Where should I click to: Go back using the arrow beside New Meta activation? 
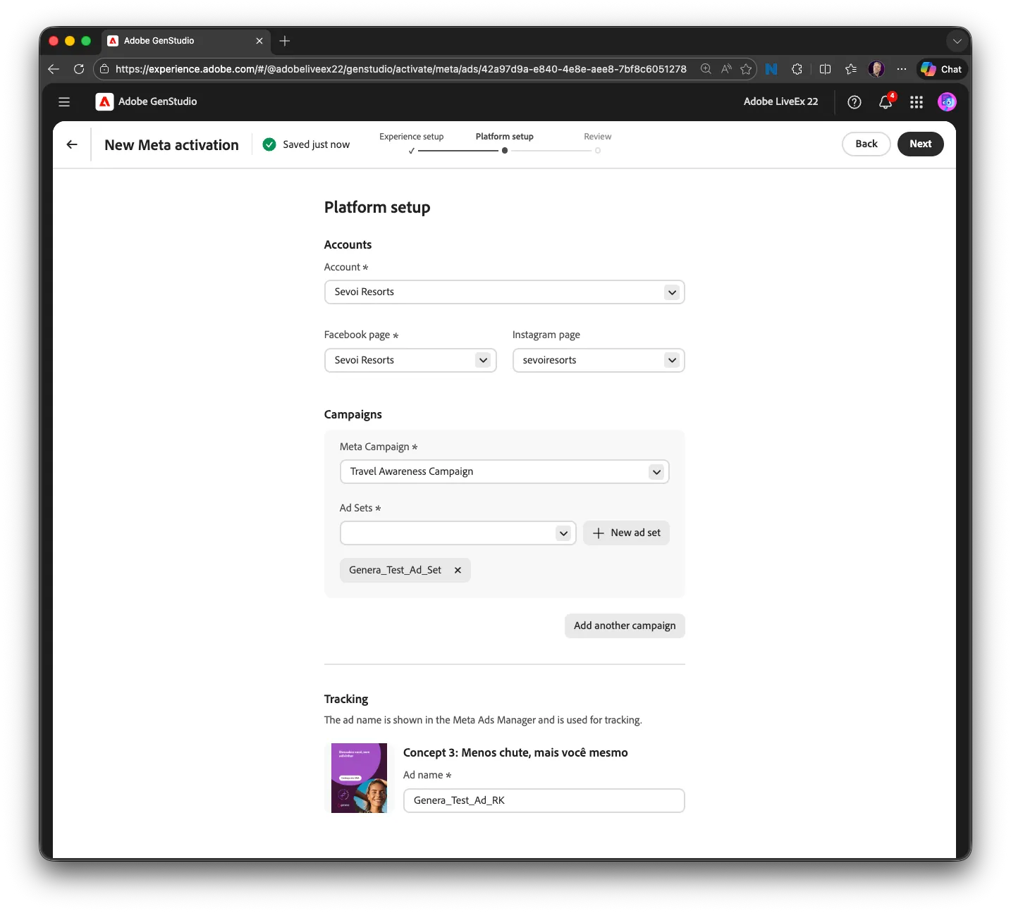[72, 144]
